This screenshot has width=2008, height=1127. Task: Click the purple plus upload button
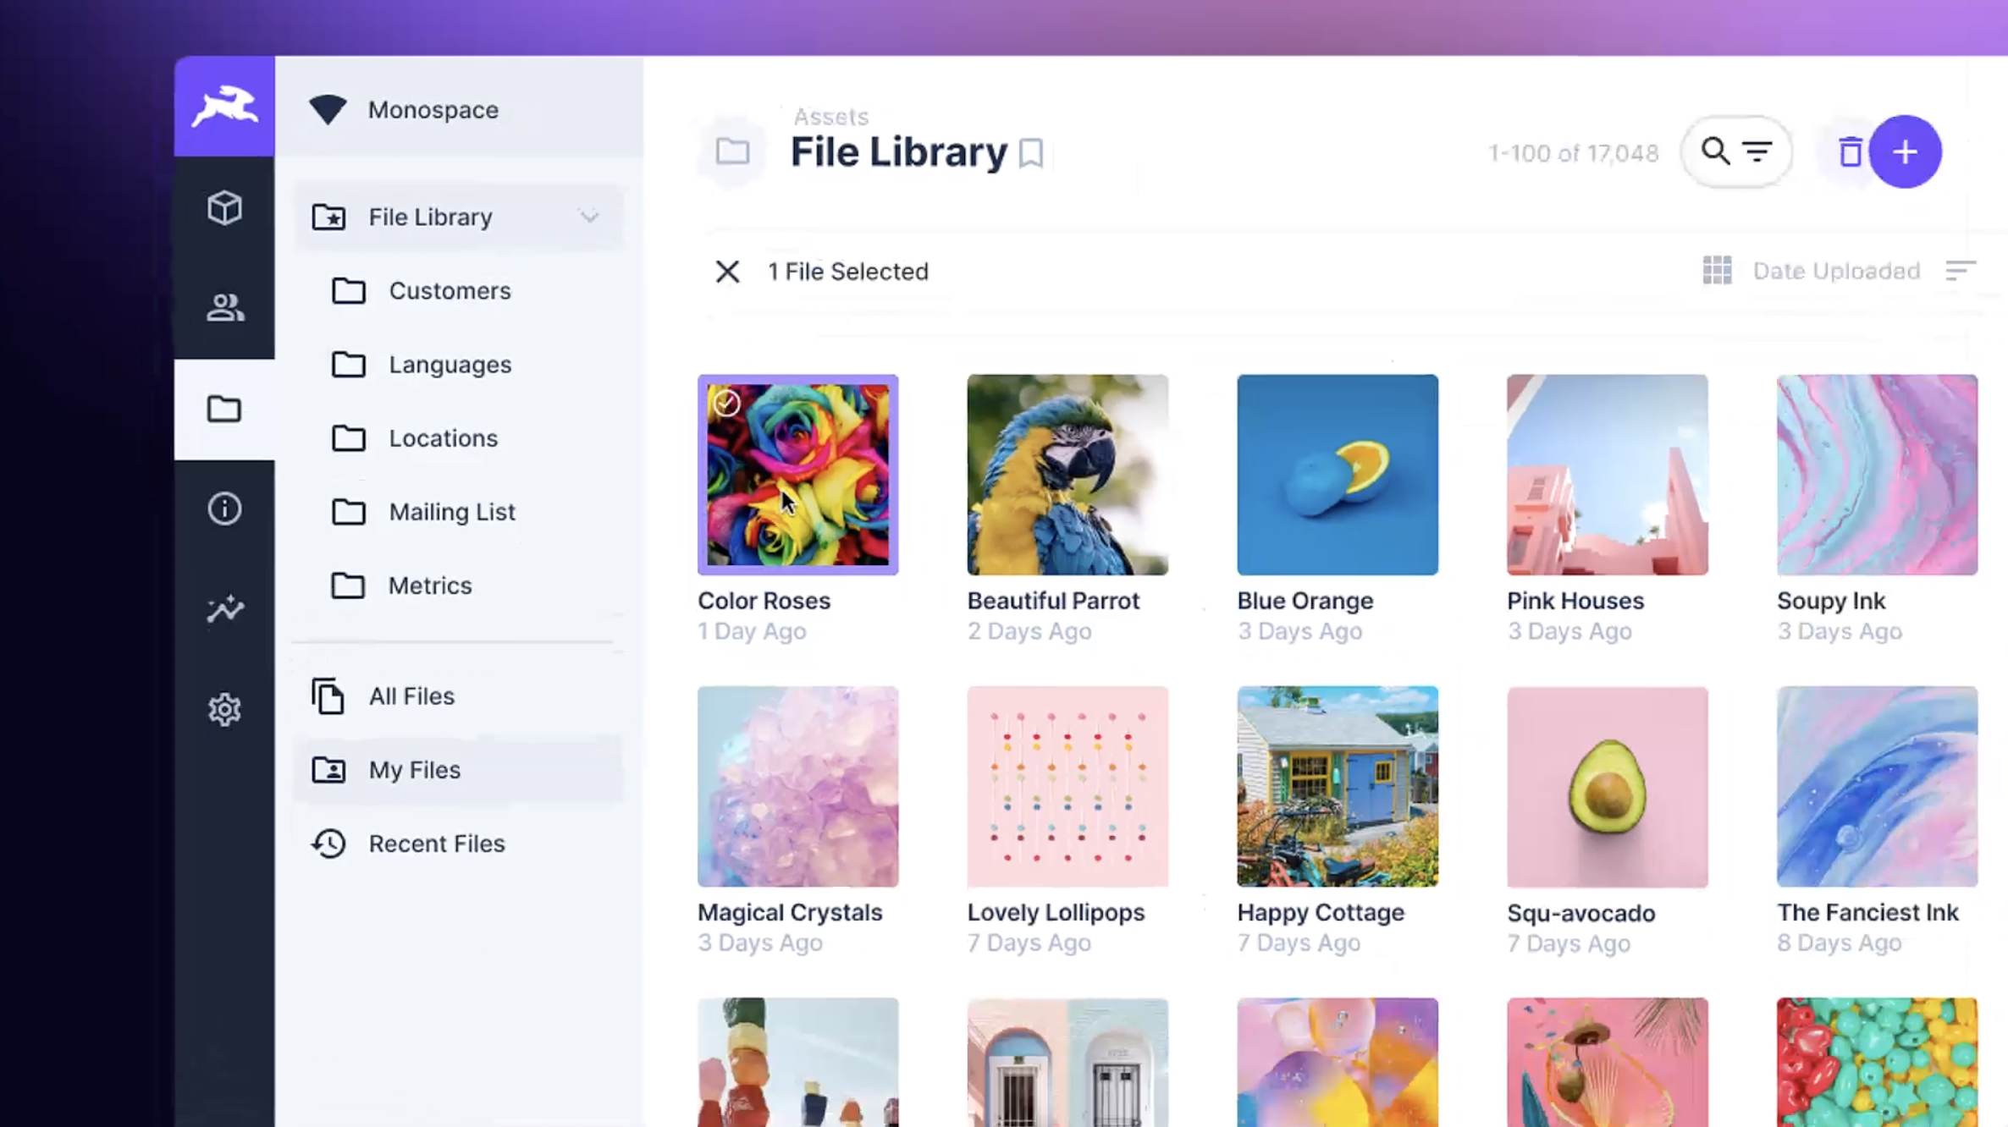coord(1905,152)
